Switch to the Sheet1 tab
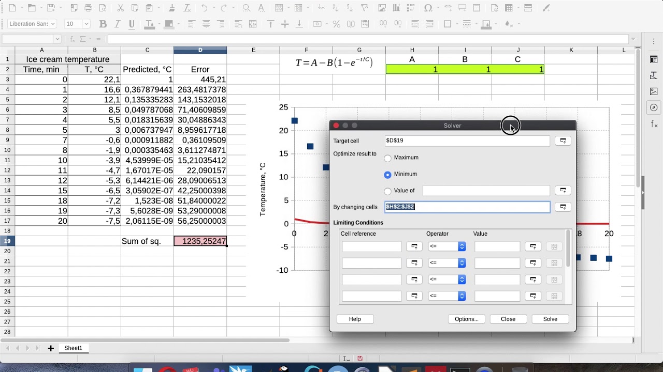Image resolution: width=663 pixels, height=372 pixels. point(73,348)
